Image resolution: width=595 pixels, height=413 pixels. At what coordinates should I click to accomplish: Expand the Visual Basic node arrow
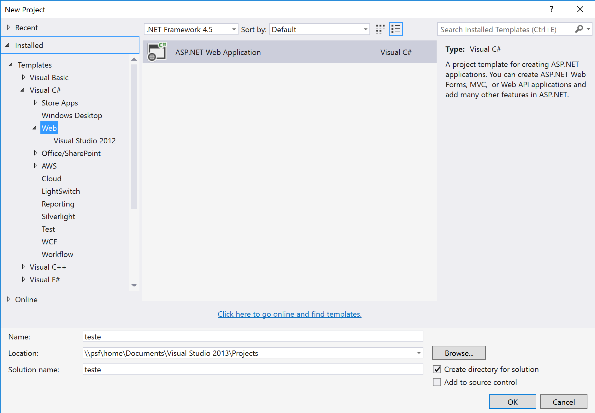(x=23, y=77)
